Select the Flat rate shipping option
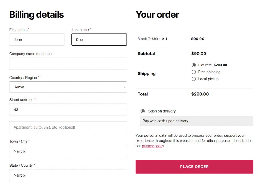 [x=194, y=65]
